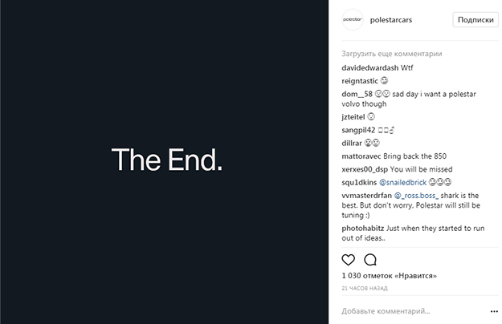
Task: Open the vvmasterdrfan commenter profile
Action: [366, 196]
